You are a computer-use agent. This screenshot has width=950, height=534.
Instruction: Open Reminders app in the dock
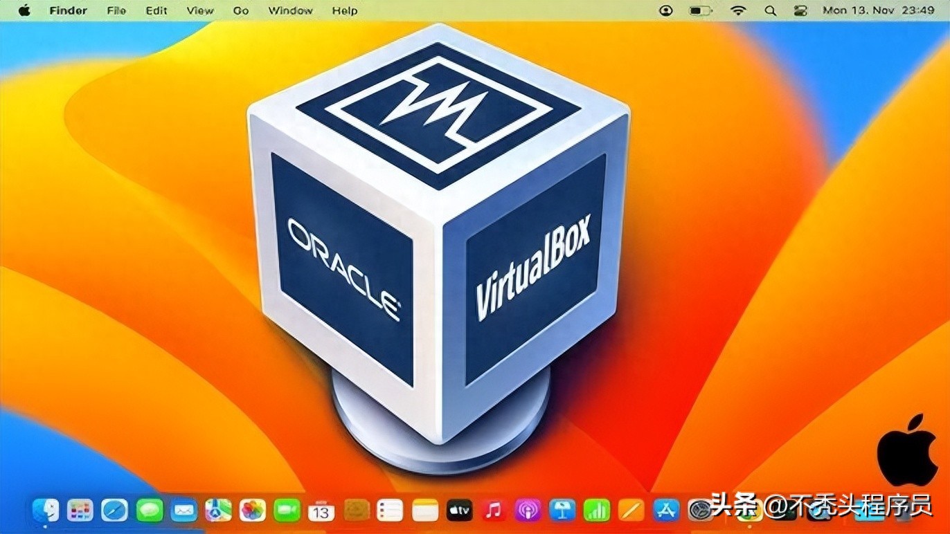click(x=391, y=510)
